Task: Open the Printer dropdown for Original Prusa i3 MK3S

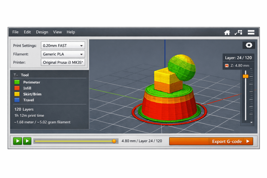Action: [63, 63]
